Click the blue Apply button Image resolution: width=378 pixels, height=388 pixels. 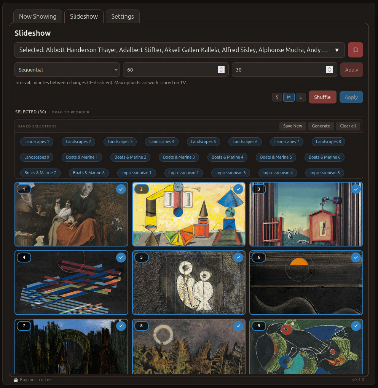coord(351,97)
